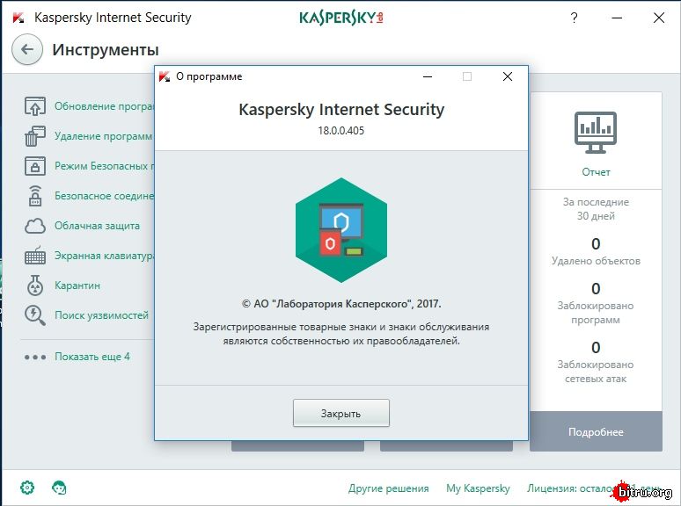Minimize the main Kaspersky window

click(617, 18)
